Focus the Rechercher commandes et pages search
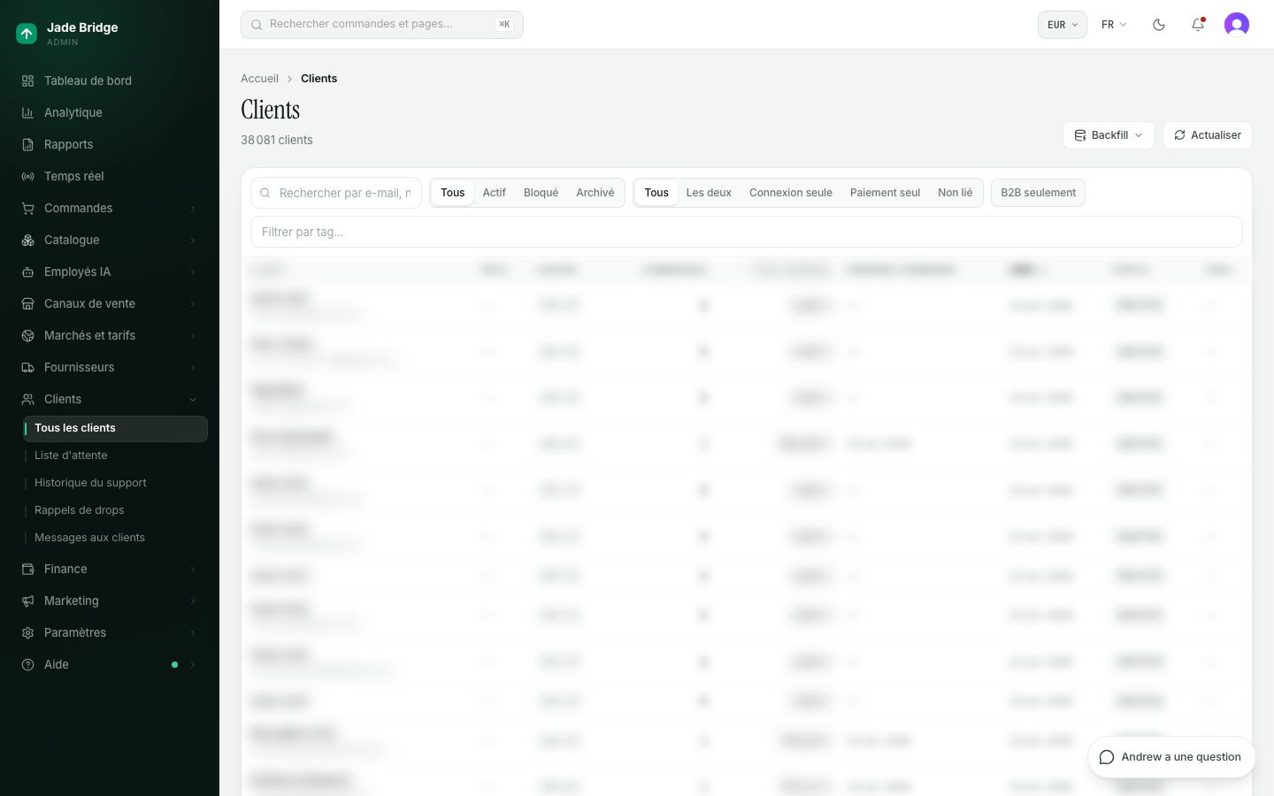 pos(382,25)
